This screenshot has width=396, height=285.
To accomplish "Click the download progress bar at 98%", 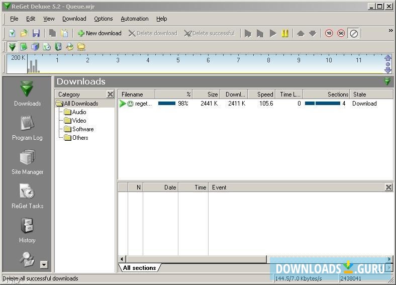I will coord(167,104).
